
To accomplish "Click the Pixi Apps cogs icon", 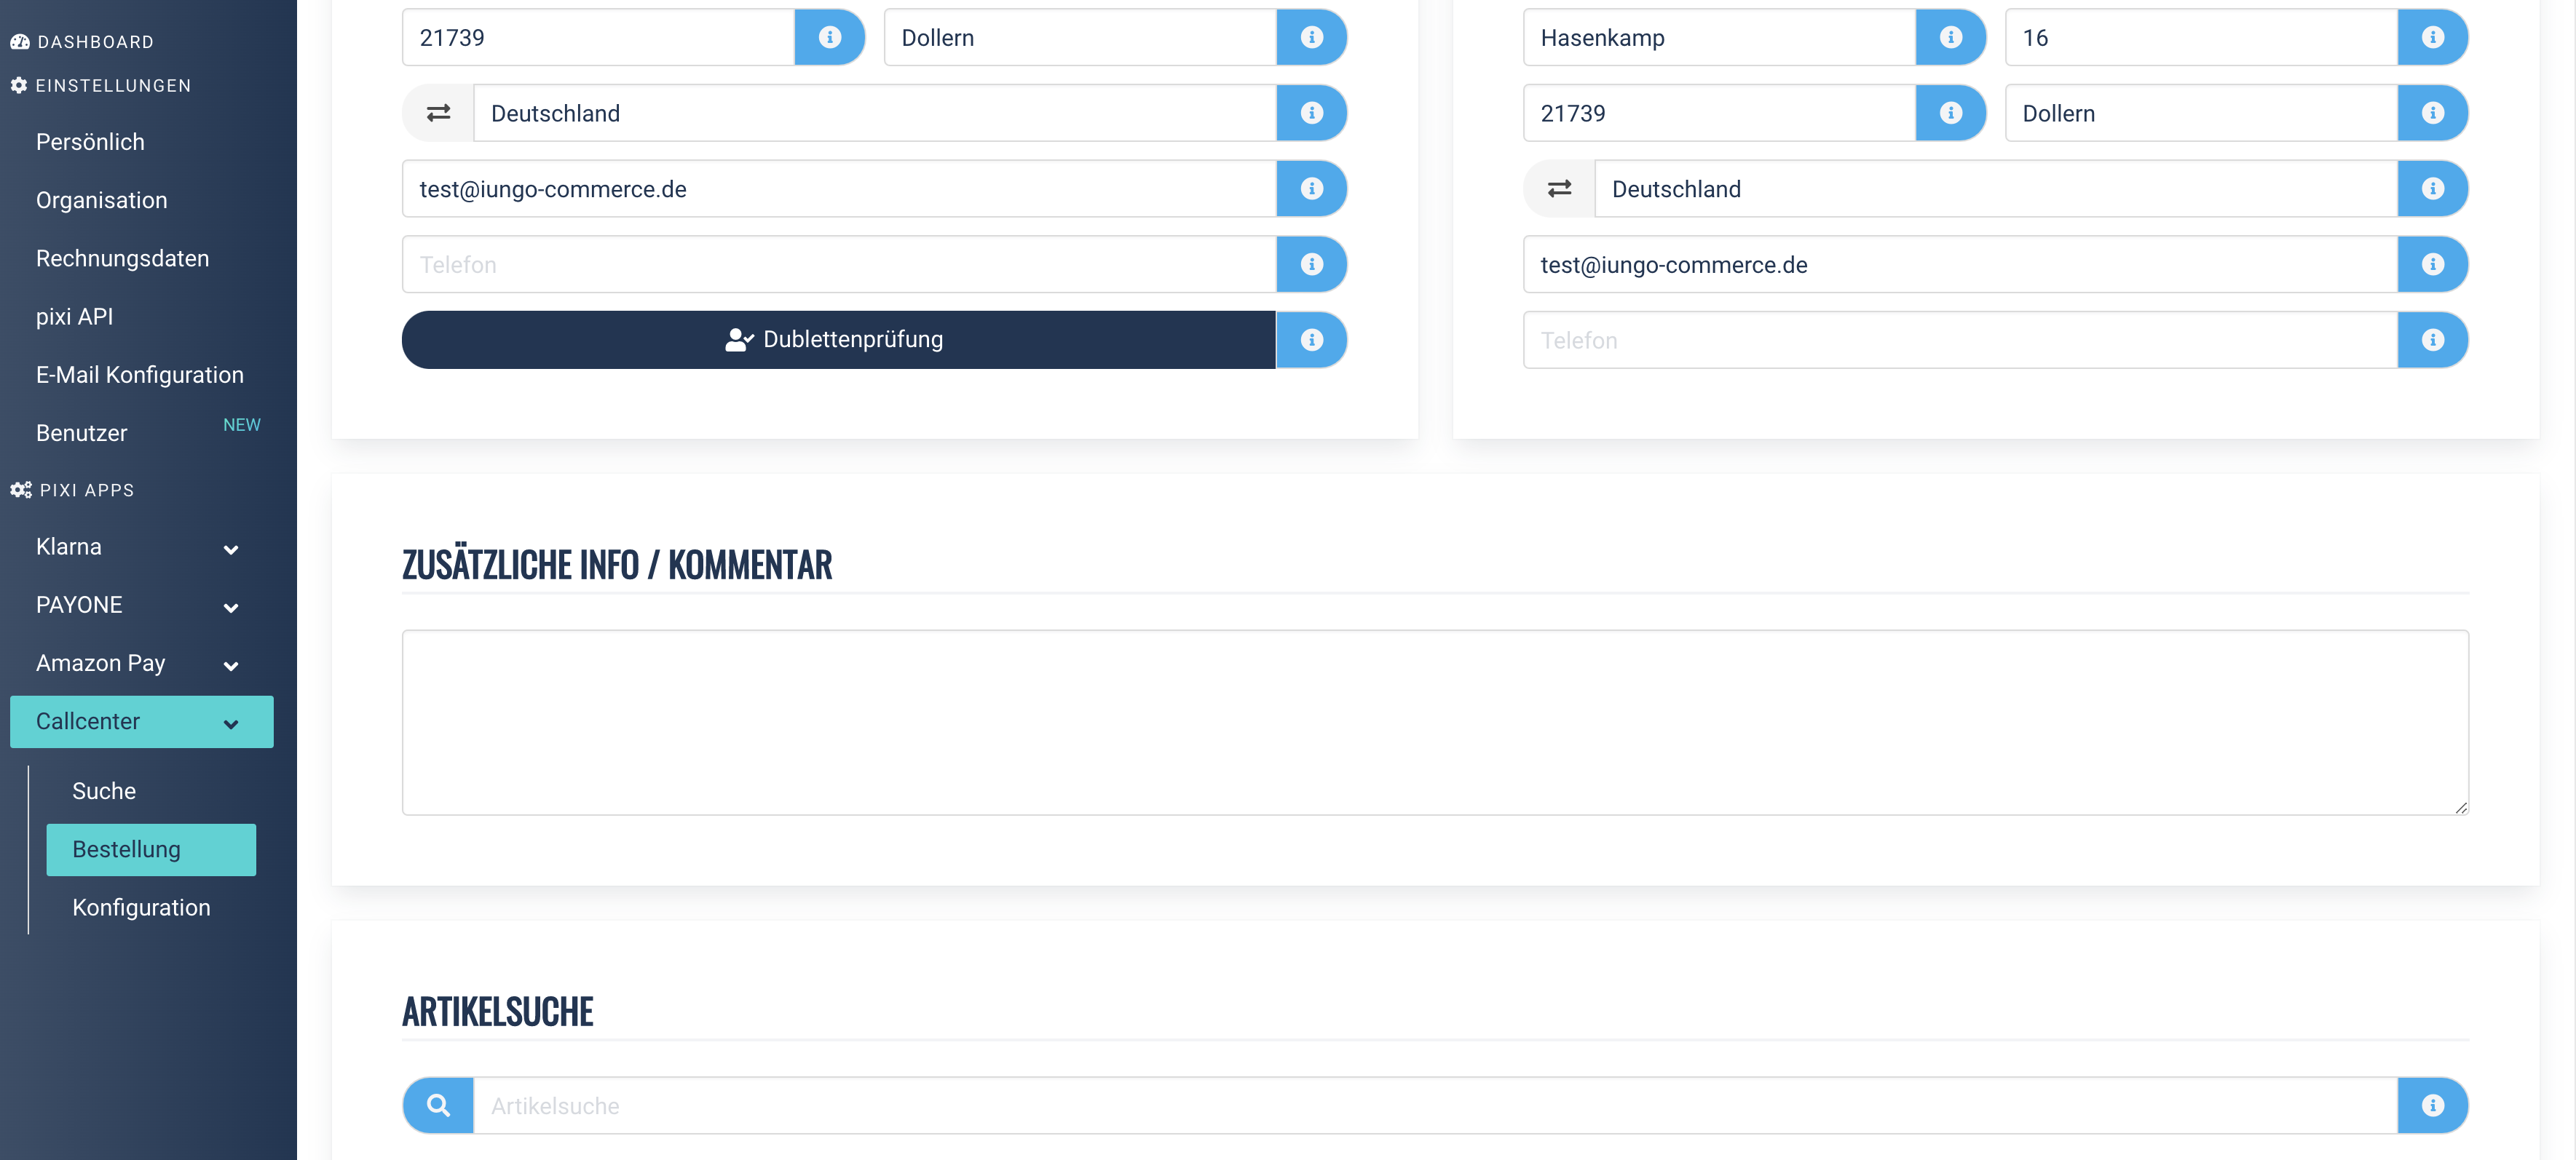I will click(x=21, y=490).
